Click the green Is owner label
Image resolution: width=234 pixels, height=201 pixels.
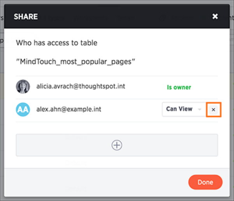[179, 87]
